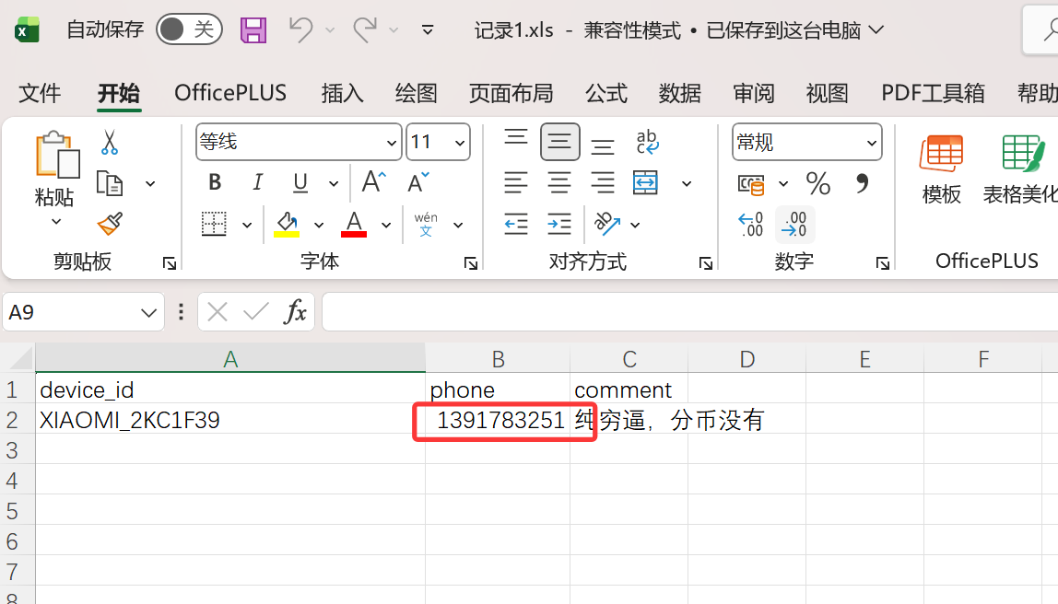This screenshot has height=604, width=1058.
Task: Open the number format 常规 dropdown
Action: coord(870,141)
